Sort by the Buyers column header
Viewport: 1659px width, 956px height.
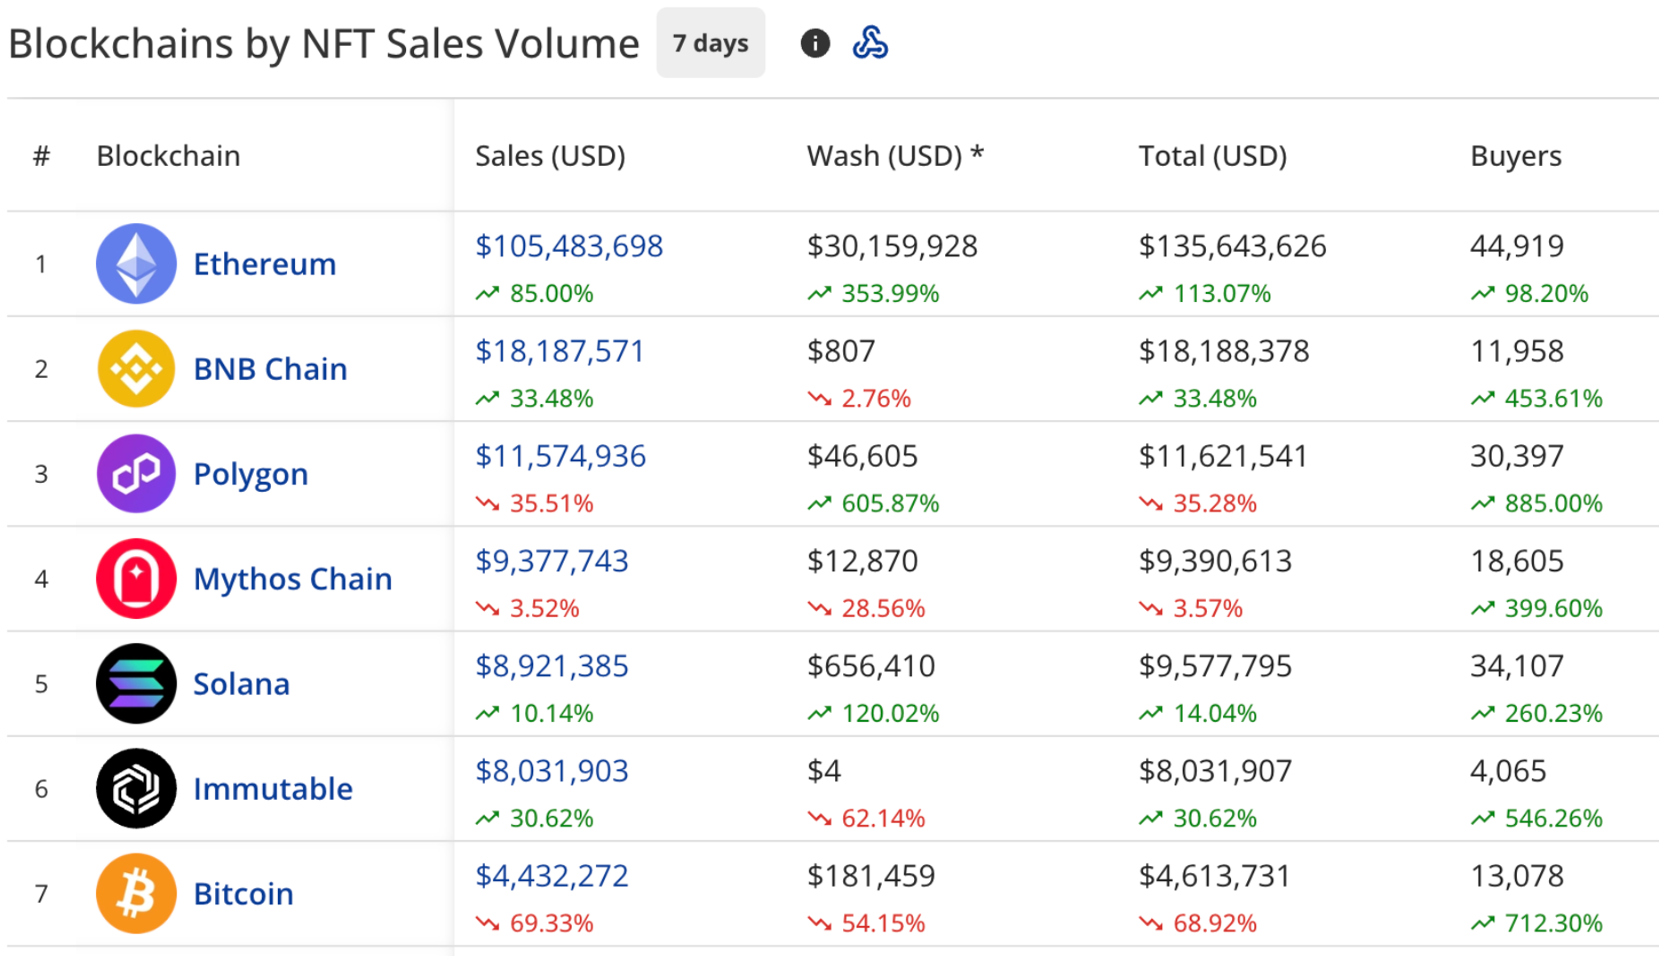[x=1515, y=156]
